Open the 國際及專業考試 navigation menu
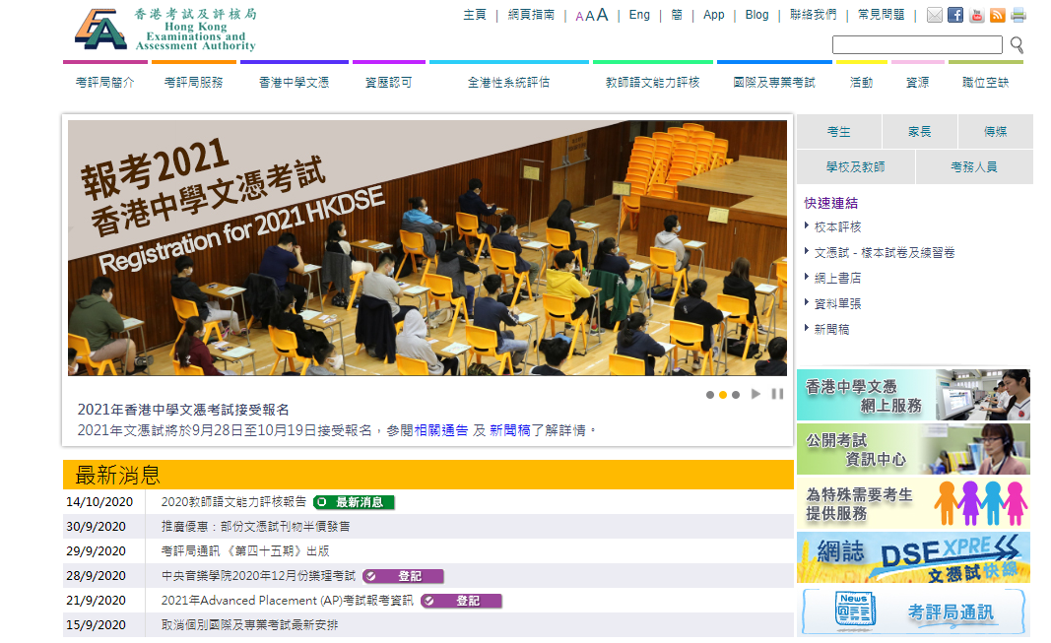 tap(774, 83)
